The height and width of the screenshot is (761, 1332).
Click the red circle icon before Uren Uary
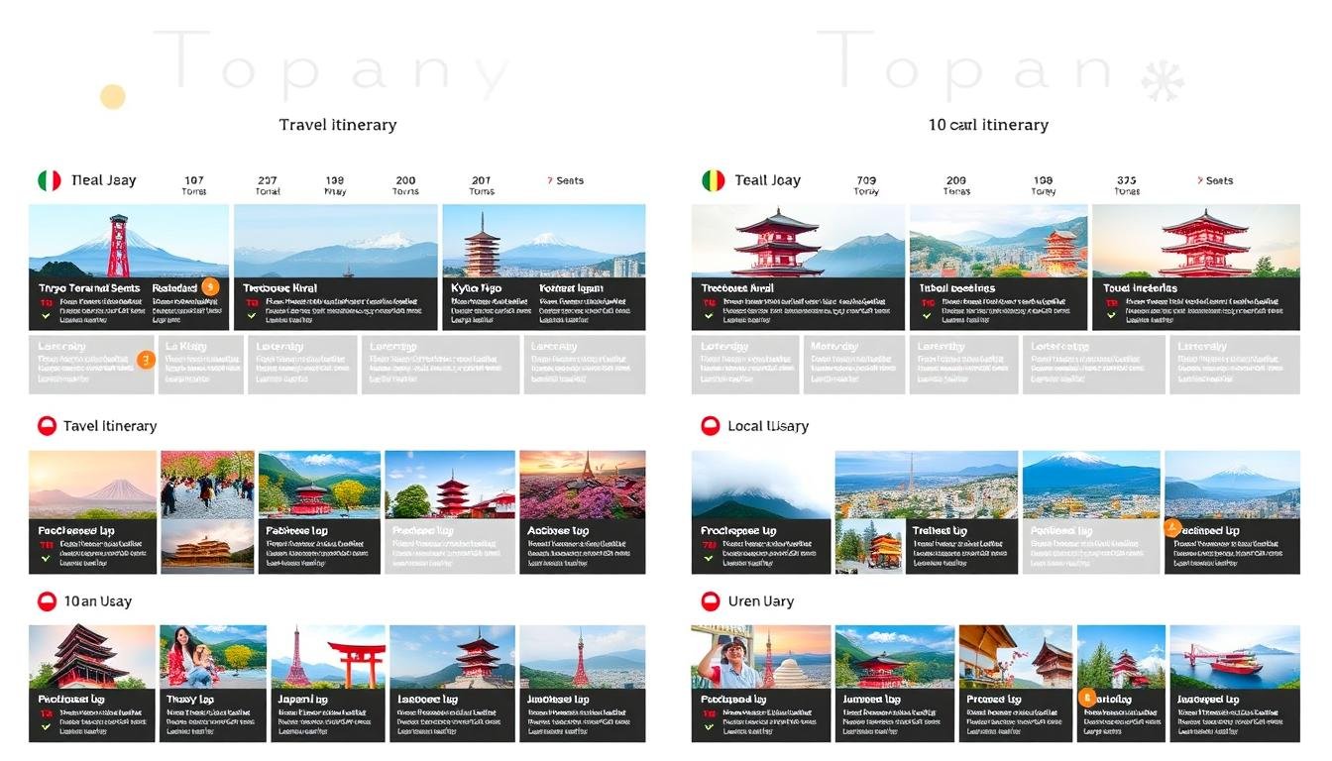709,600
